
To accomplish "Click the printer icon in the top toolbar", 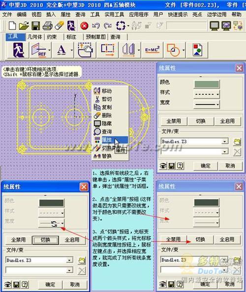I will 48,26.
